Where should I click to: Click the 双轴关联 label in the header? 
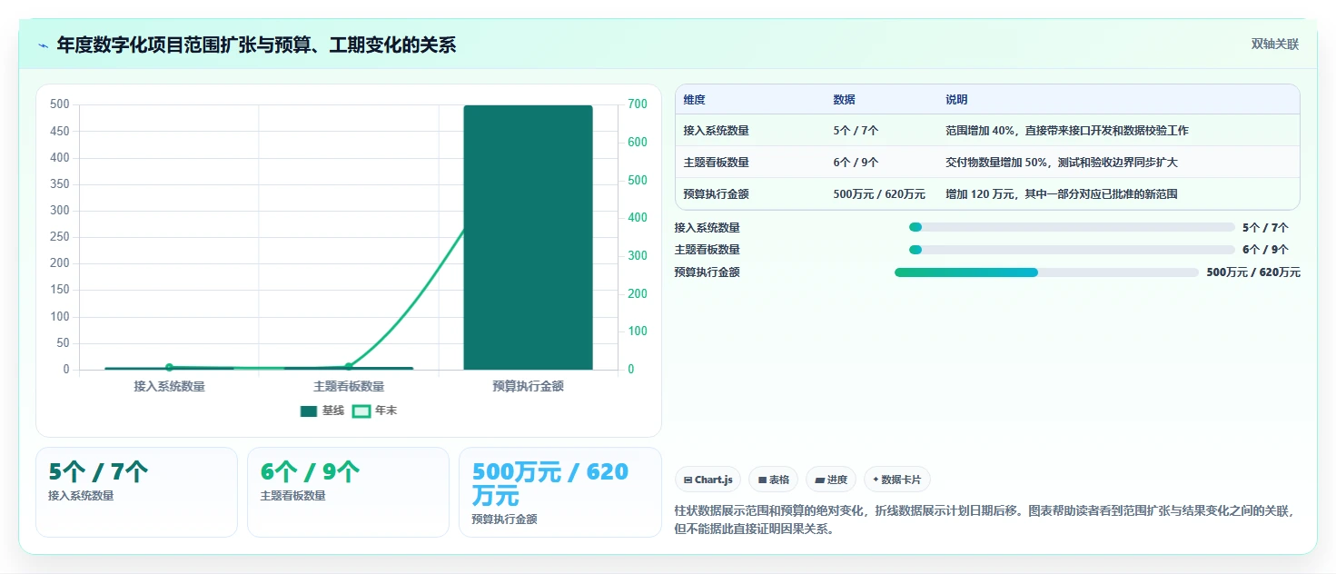(x=1275, y=45)
